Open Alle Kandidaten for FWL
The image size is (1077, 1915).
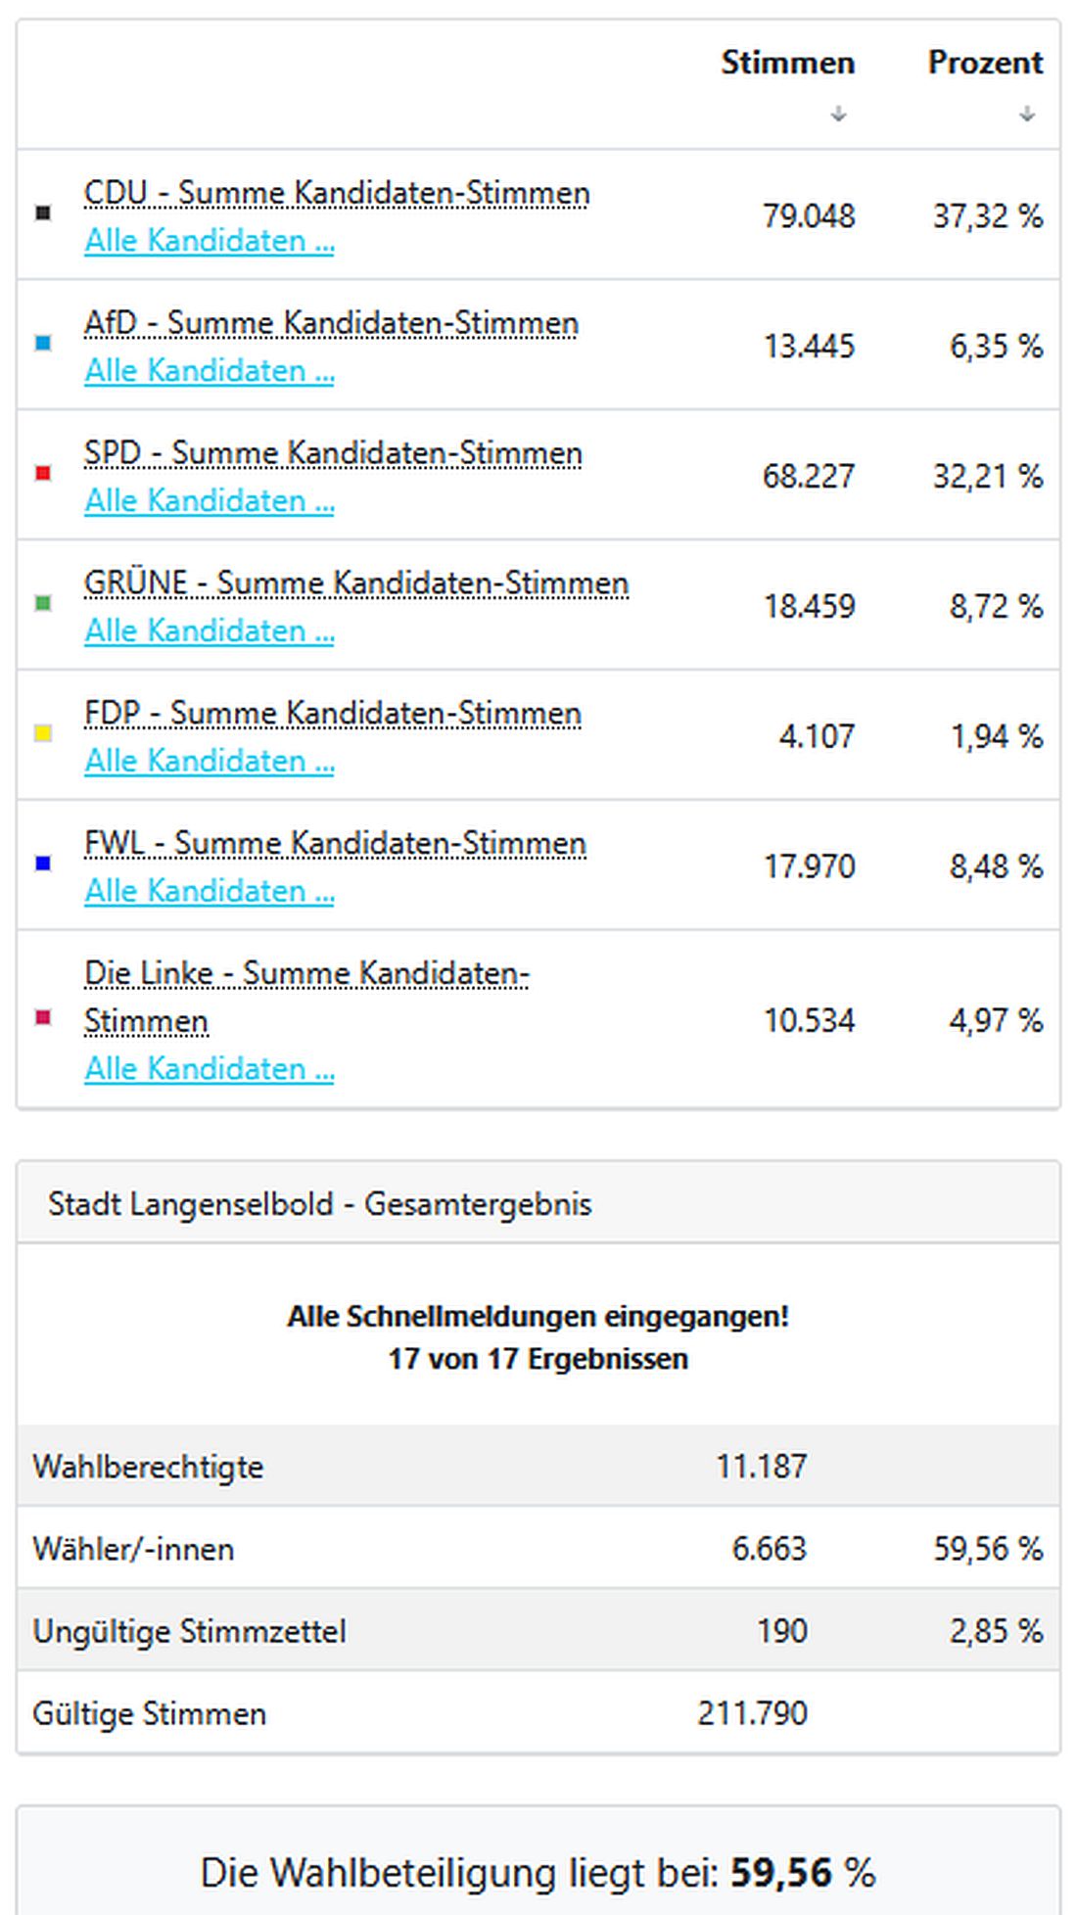(x=210, y=891)
